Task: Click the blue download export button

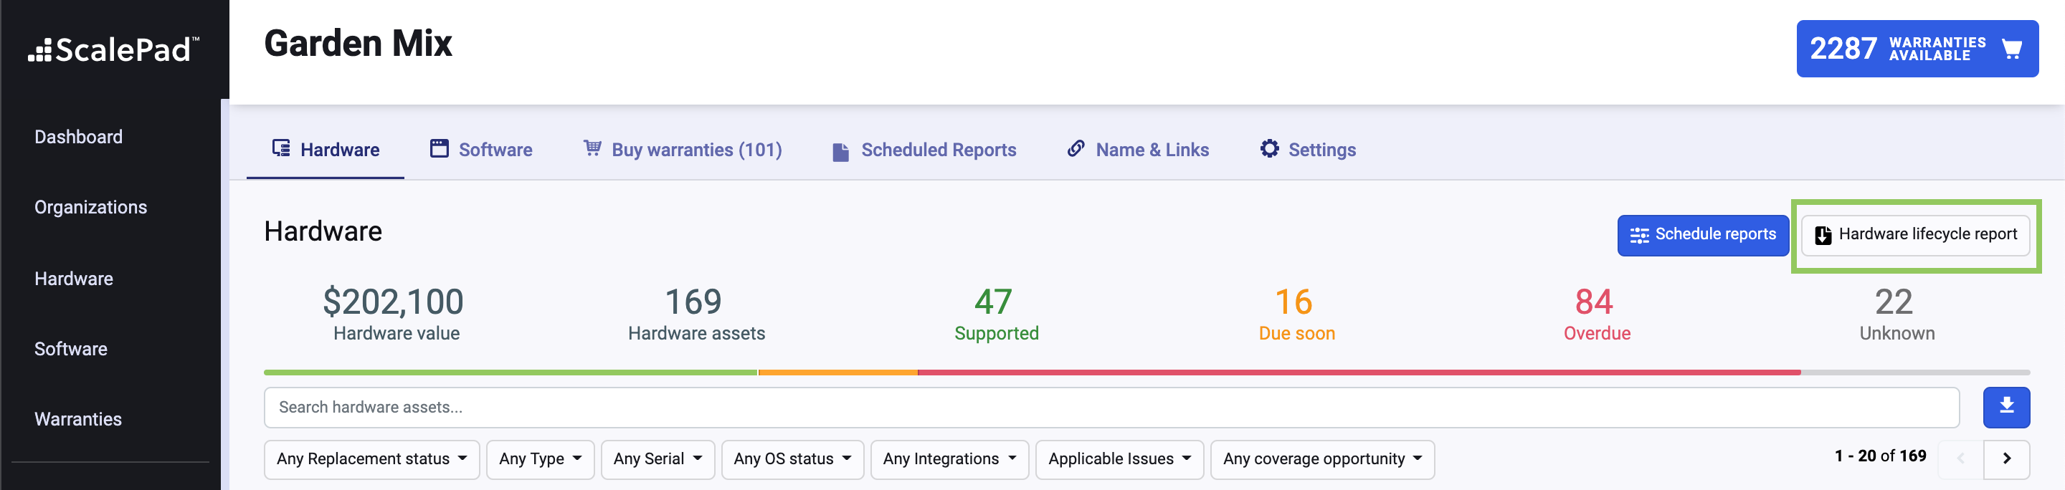Action: (x=2006, y=408)
